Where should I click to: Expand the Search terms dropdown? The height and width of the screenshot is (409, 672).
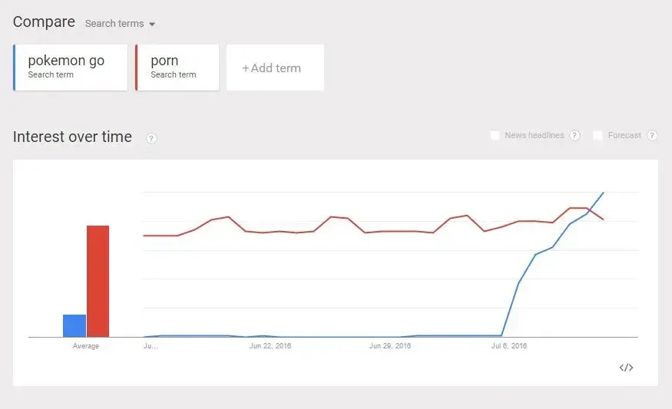pyautogui.click(x=114, y=24)
